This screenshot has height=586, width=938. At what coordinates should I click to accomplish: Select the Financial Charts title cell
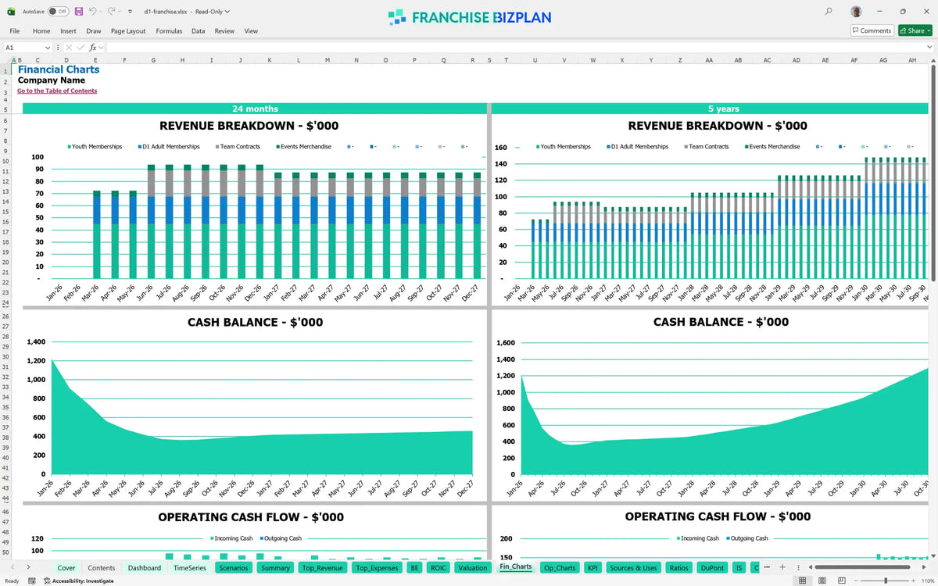coord(59,70)
